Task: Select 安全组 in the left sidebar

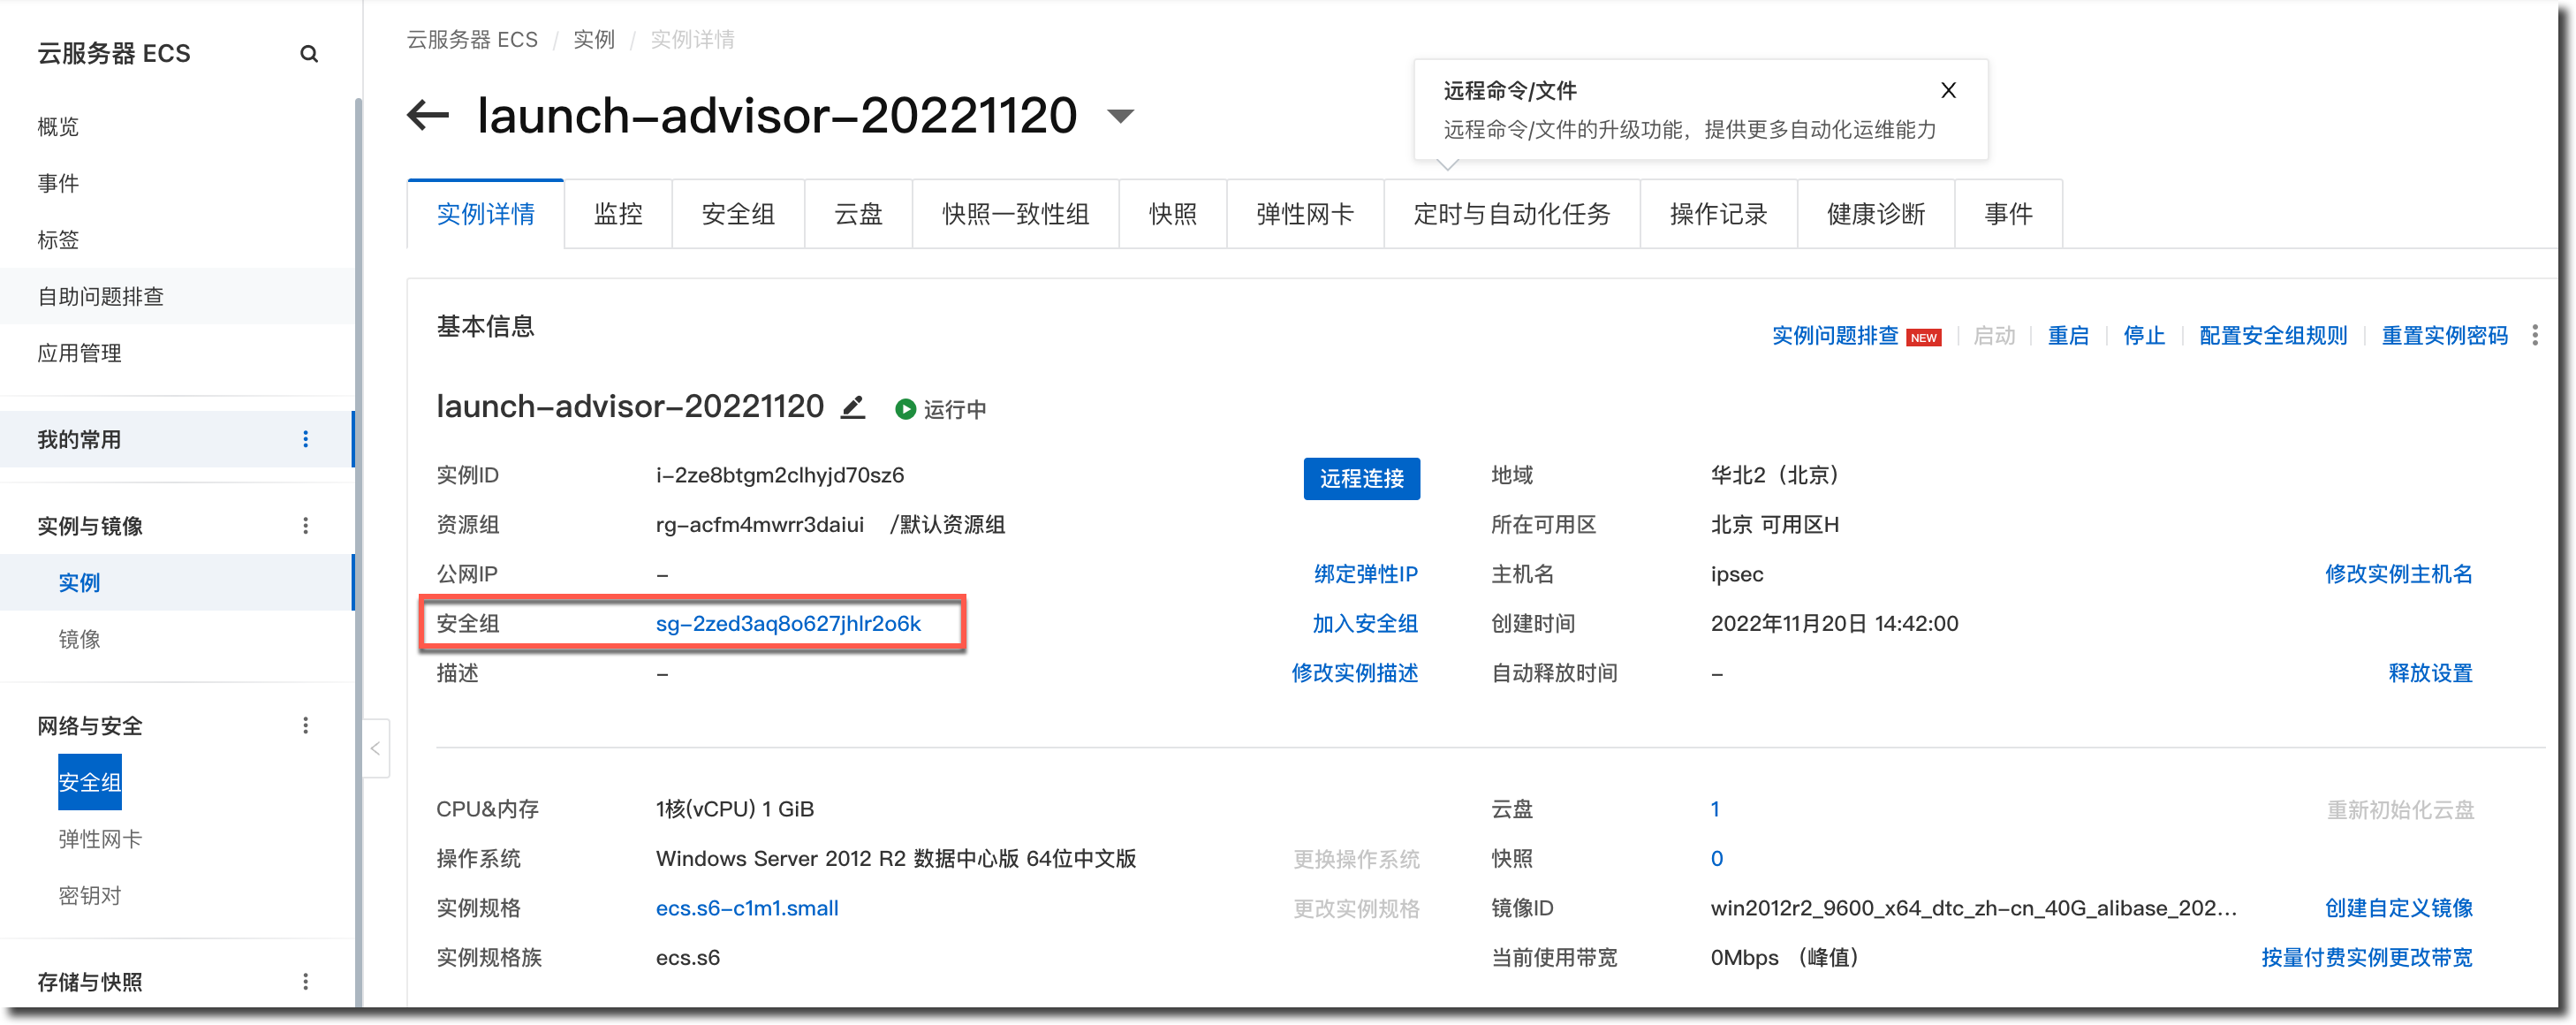Action: pos(90,782)
